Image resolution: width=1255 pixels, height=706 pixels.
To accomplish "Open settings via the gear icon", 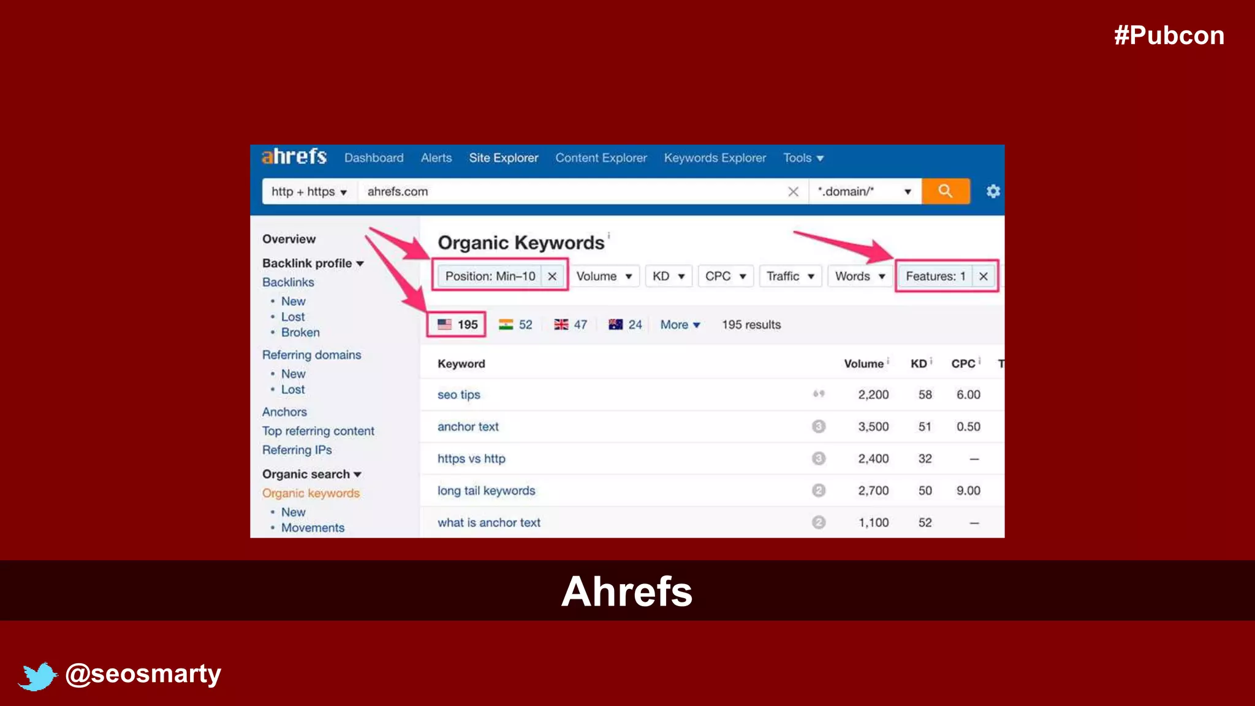I will click(x=993, y=191).
